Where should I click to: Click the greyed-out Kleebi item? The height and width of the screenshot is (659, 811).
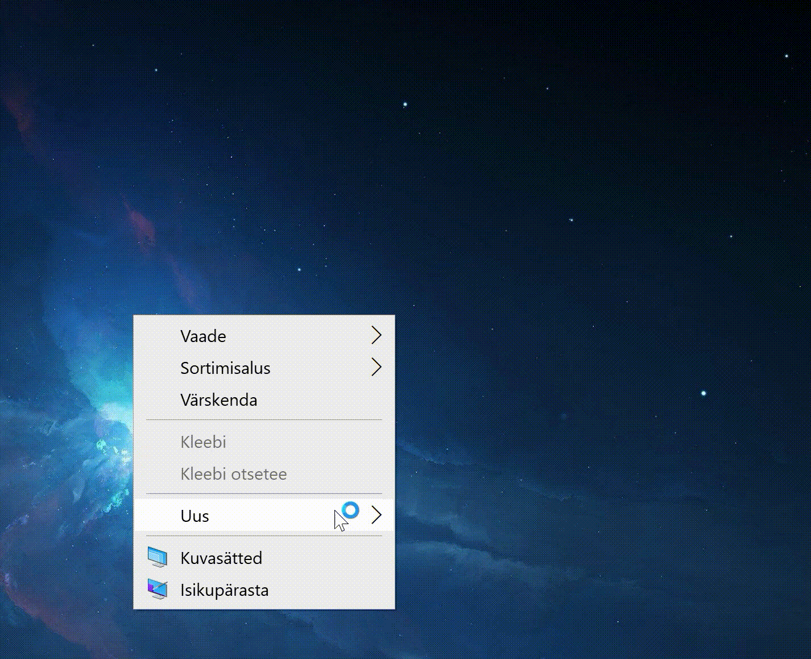pyautogui.click(x=203, y=442)
